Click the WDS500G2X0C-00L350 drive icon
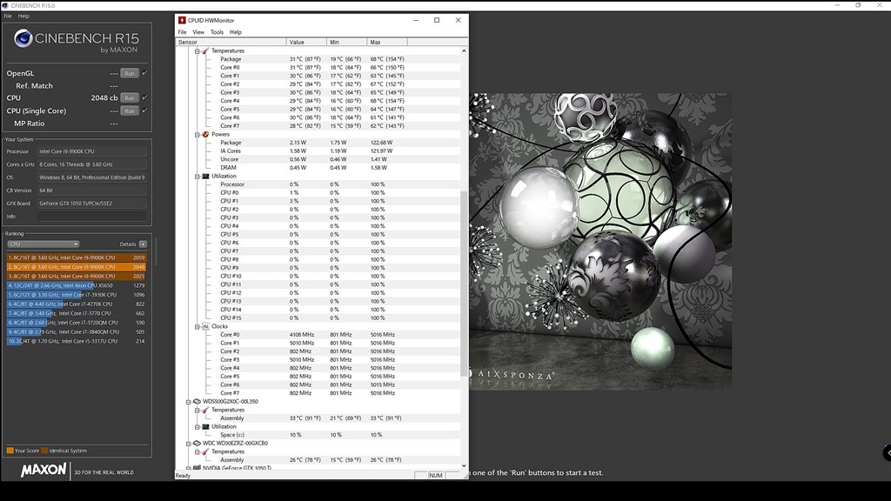 (x=197, y=401)
